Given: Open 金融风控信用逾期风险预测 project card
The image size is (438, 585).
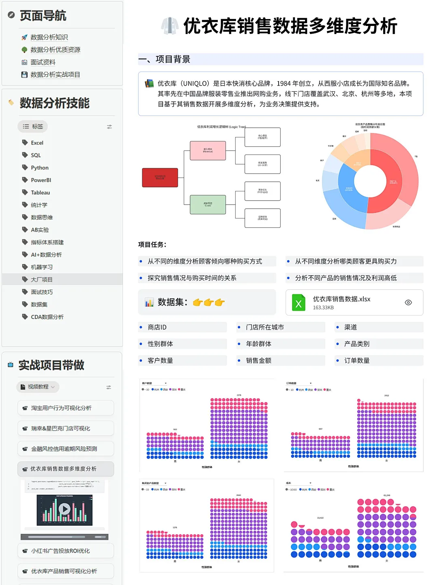Looking at the screenshot, I should click(66, 449).
